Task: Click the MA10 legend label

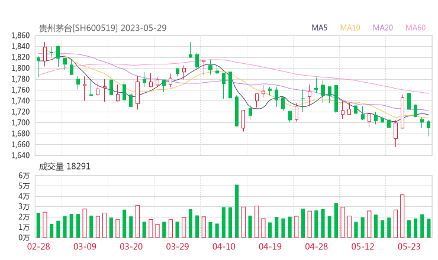Action: 350,28
